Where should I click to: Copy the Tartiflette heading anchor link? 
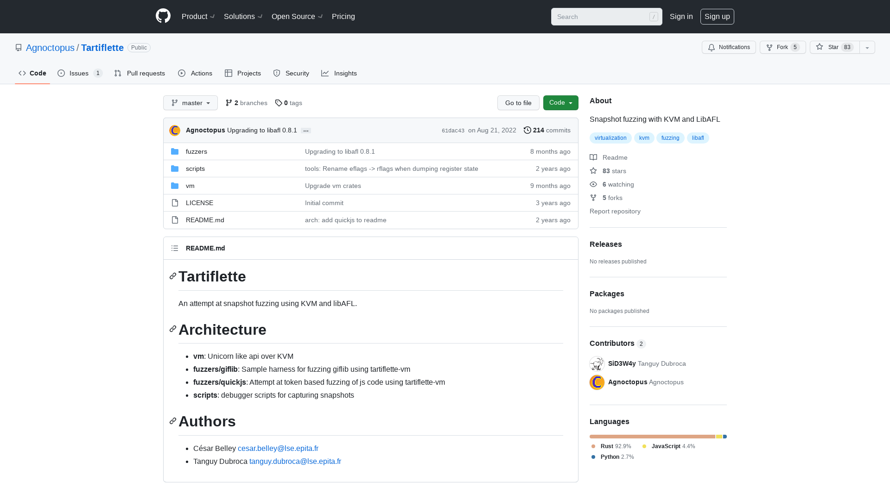point(173,276)
